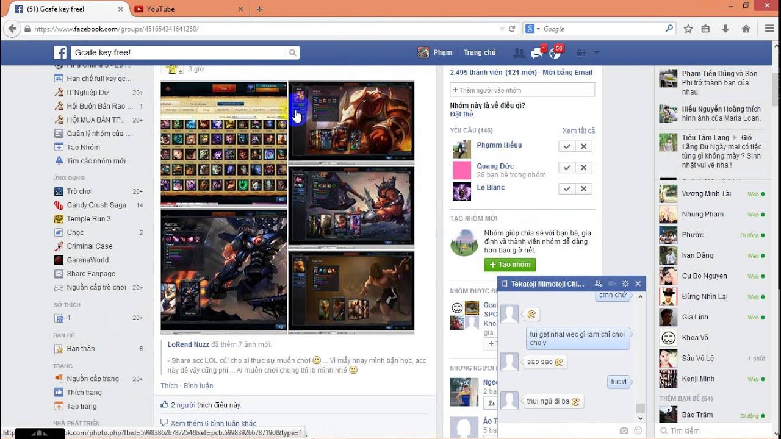Open Tìm các nhóm mới sidebar item
This screenshot has width=781, height=439.
click(96, 161)
